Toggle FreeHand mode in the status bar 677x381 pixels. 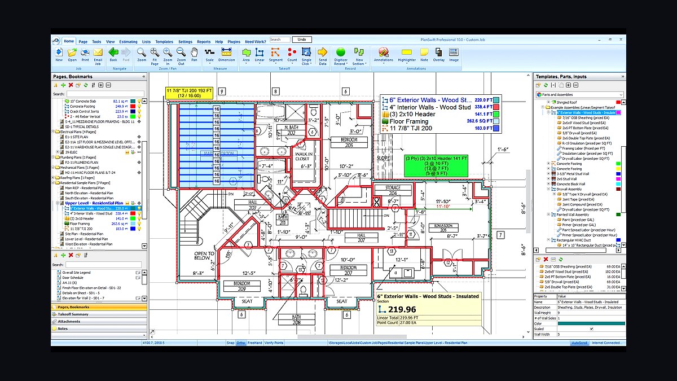point(255,343)
